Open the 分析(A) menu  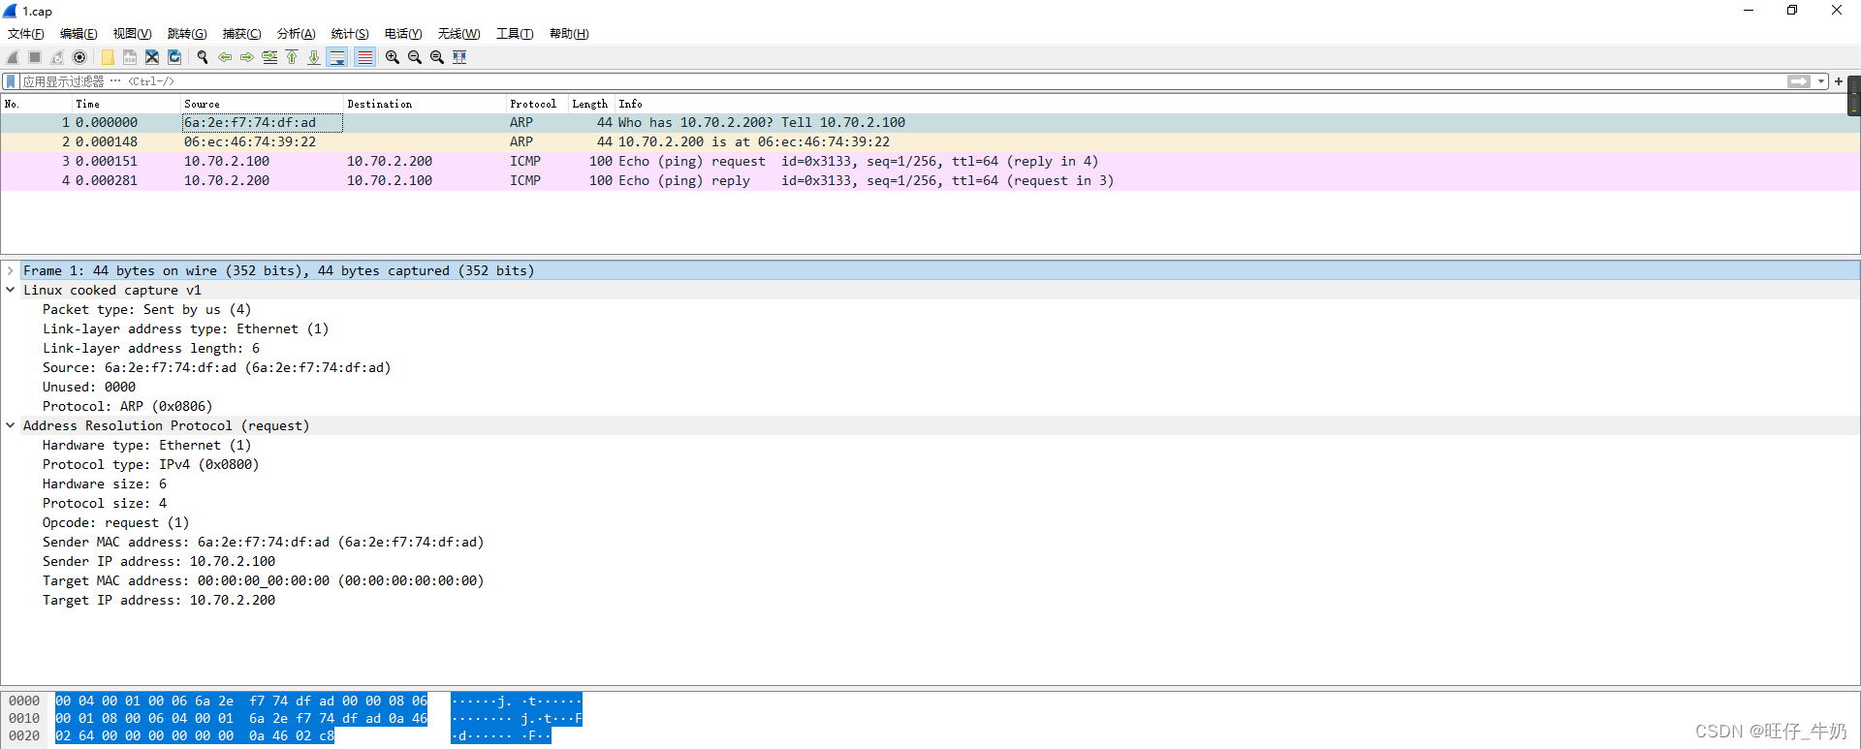296,34
